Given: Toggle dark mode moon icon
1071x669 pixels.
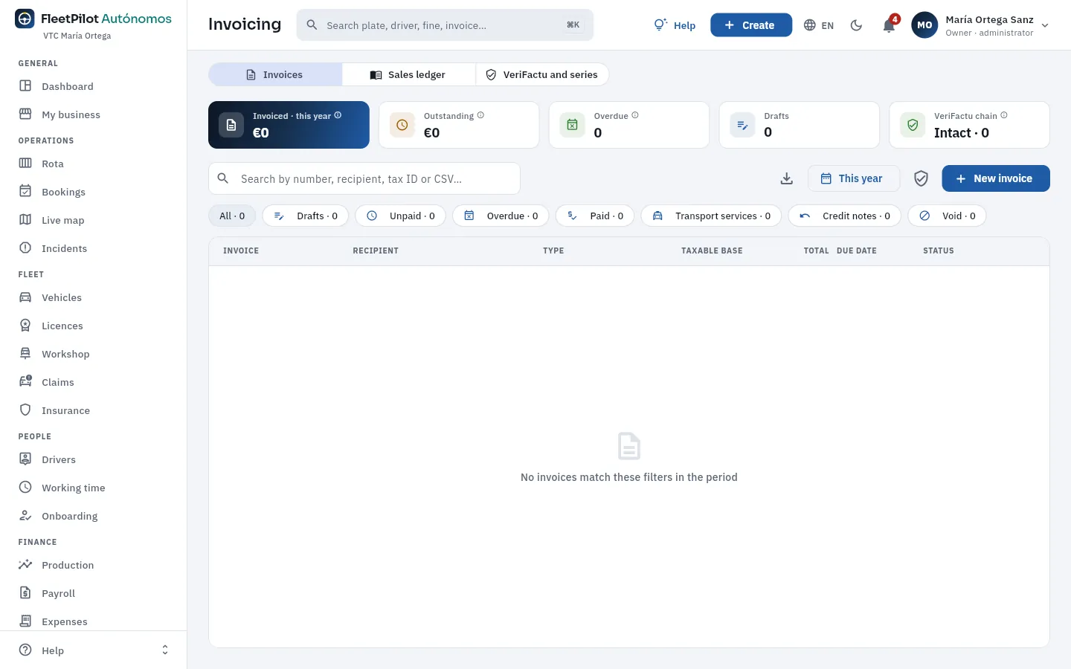Looking at the screenshot, I should pyautogui.click(x=856, y=25).
